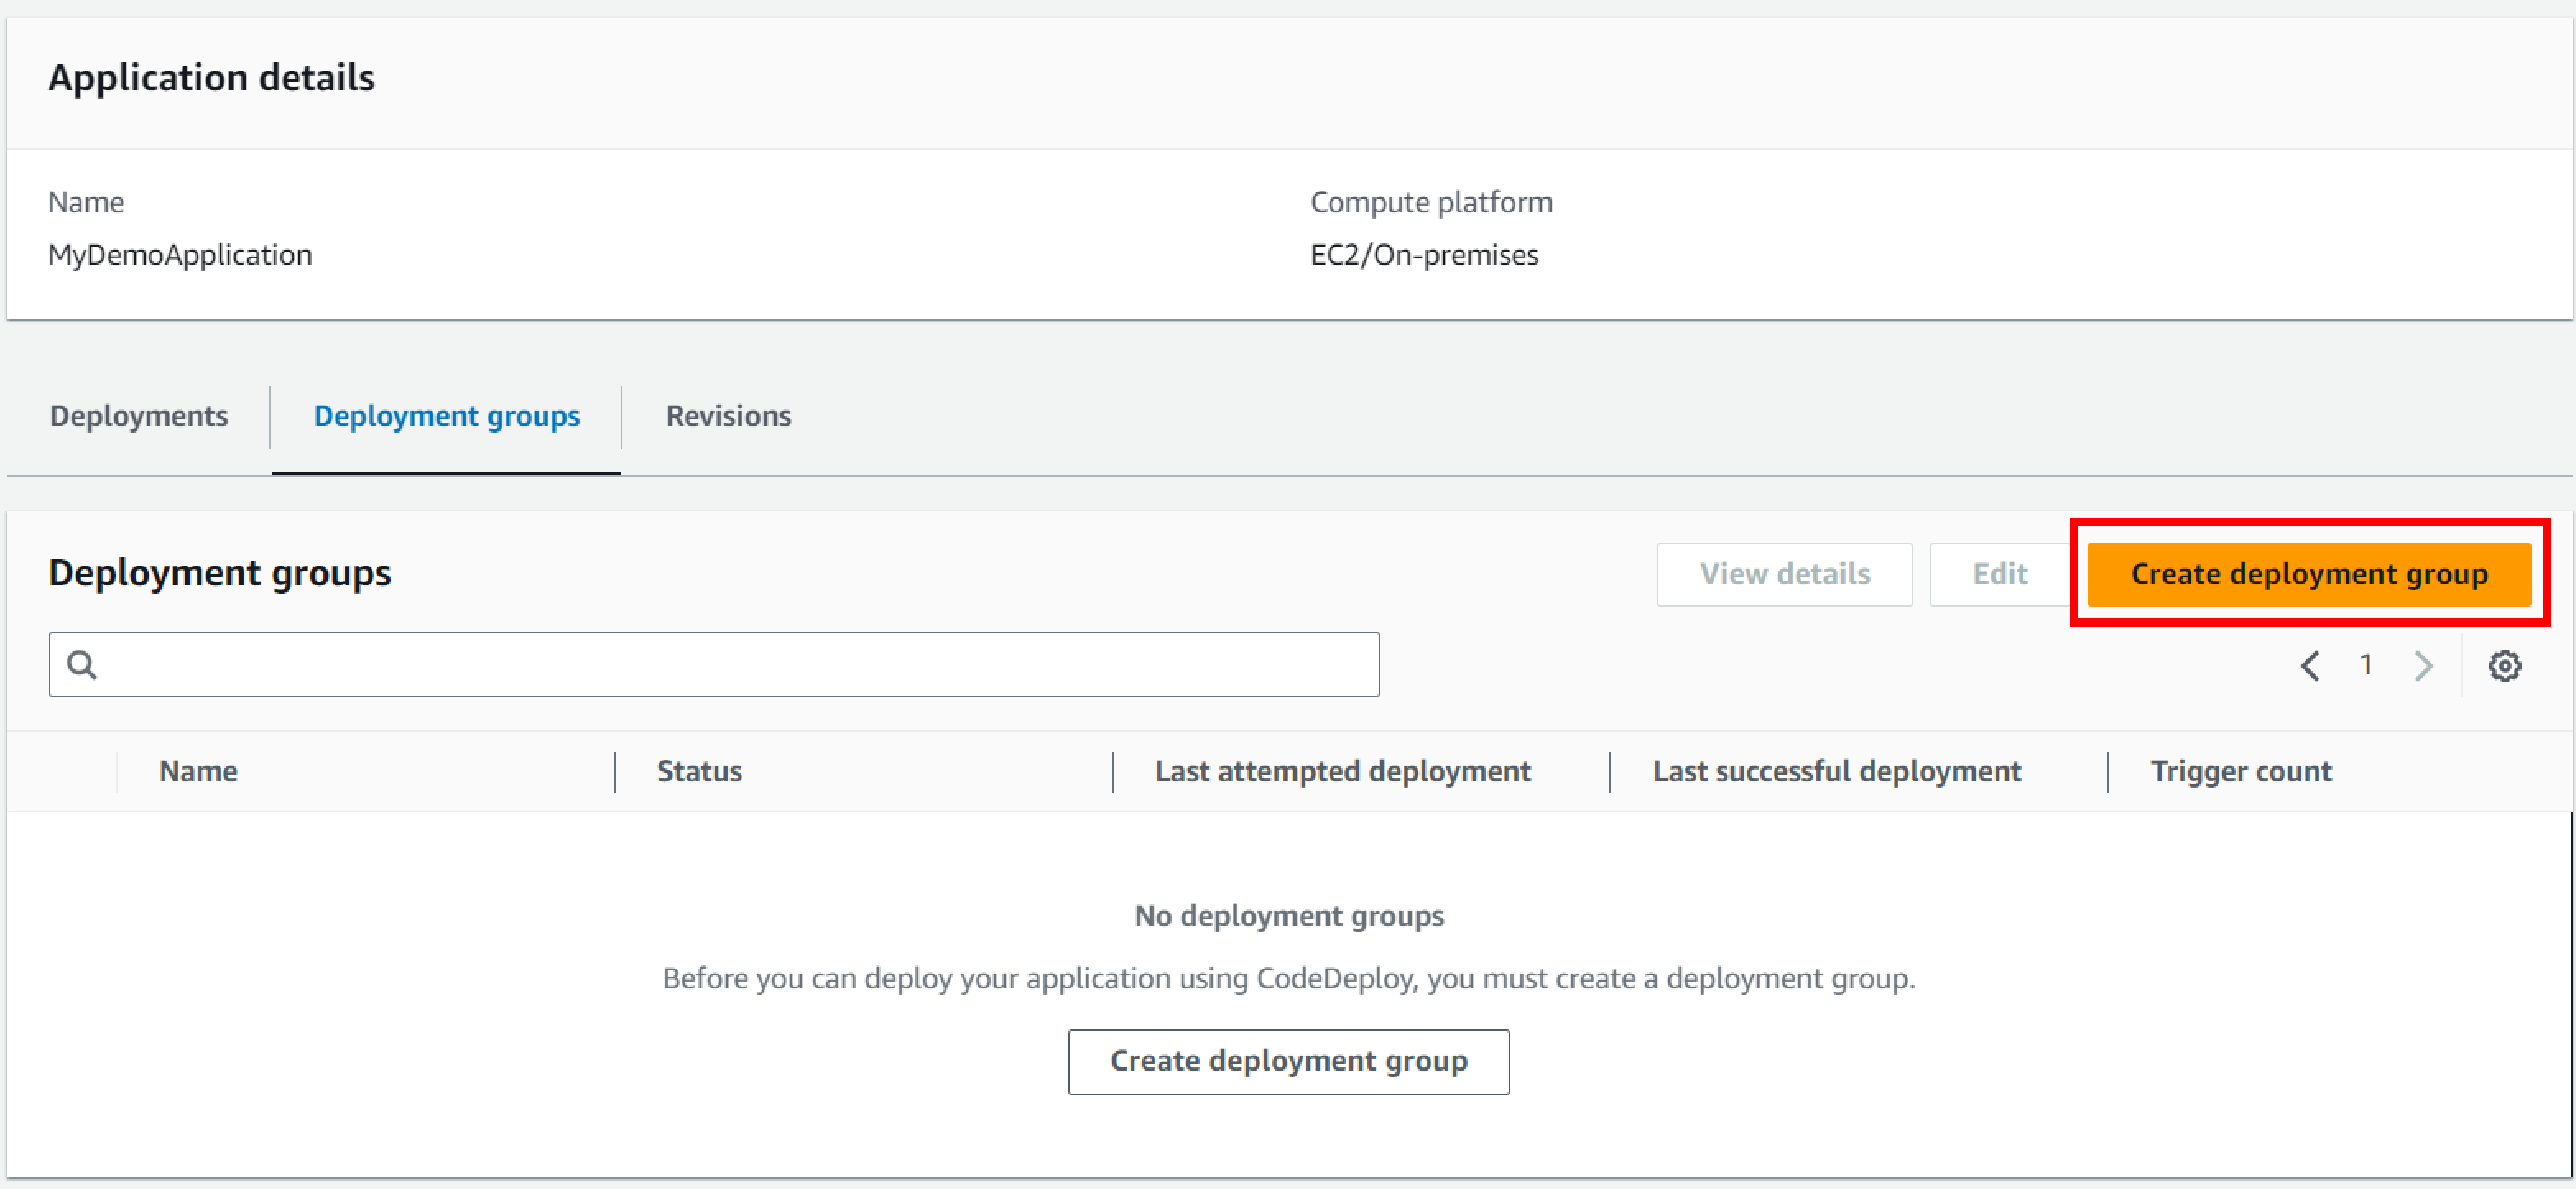Click the MyDemoApplication name value
The image size is (2576, 1189).
180,255
